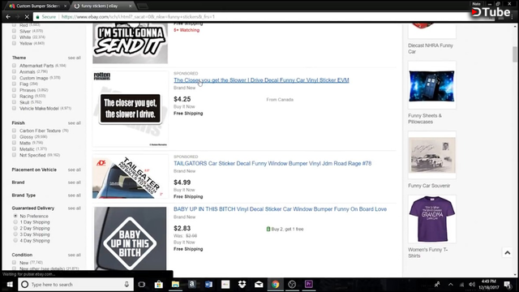Expand see all for Theme
This screenshot has width=519, height=292.
click(74, 58)
